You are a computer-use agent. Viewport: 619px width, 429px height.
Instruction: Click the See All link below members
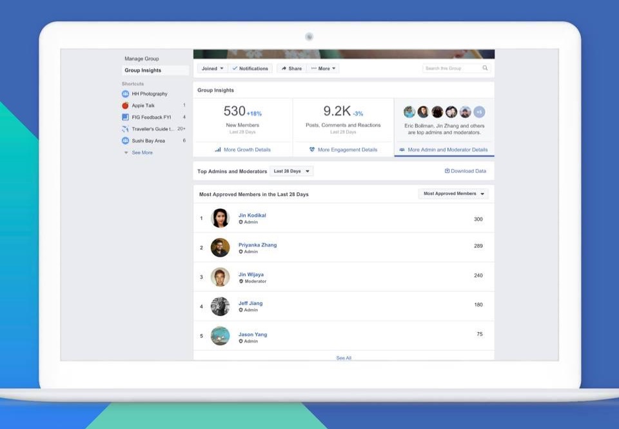pos(343,357)
